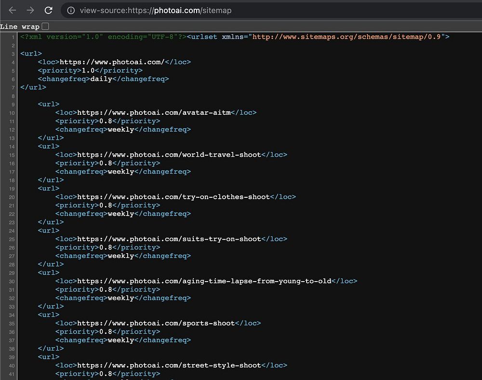The height and width of the screenshot is (380, 482).
Task: Click the aging-time-lapse-from-young-to-old URL text
Action: (204, 281)
